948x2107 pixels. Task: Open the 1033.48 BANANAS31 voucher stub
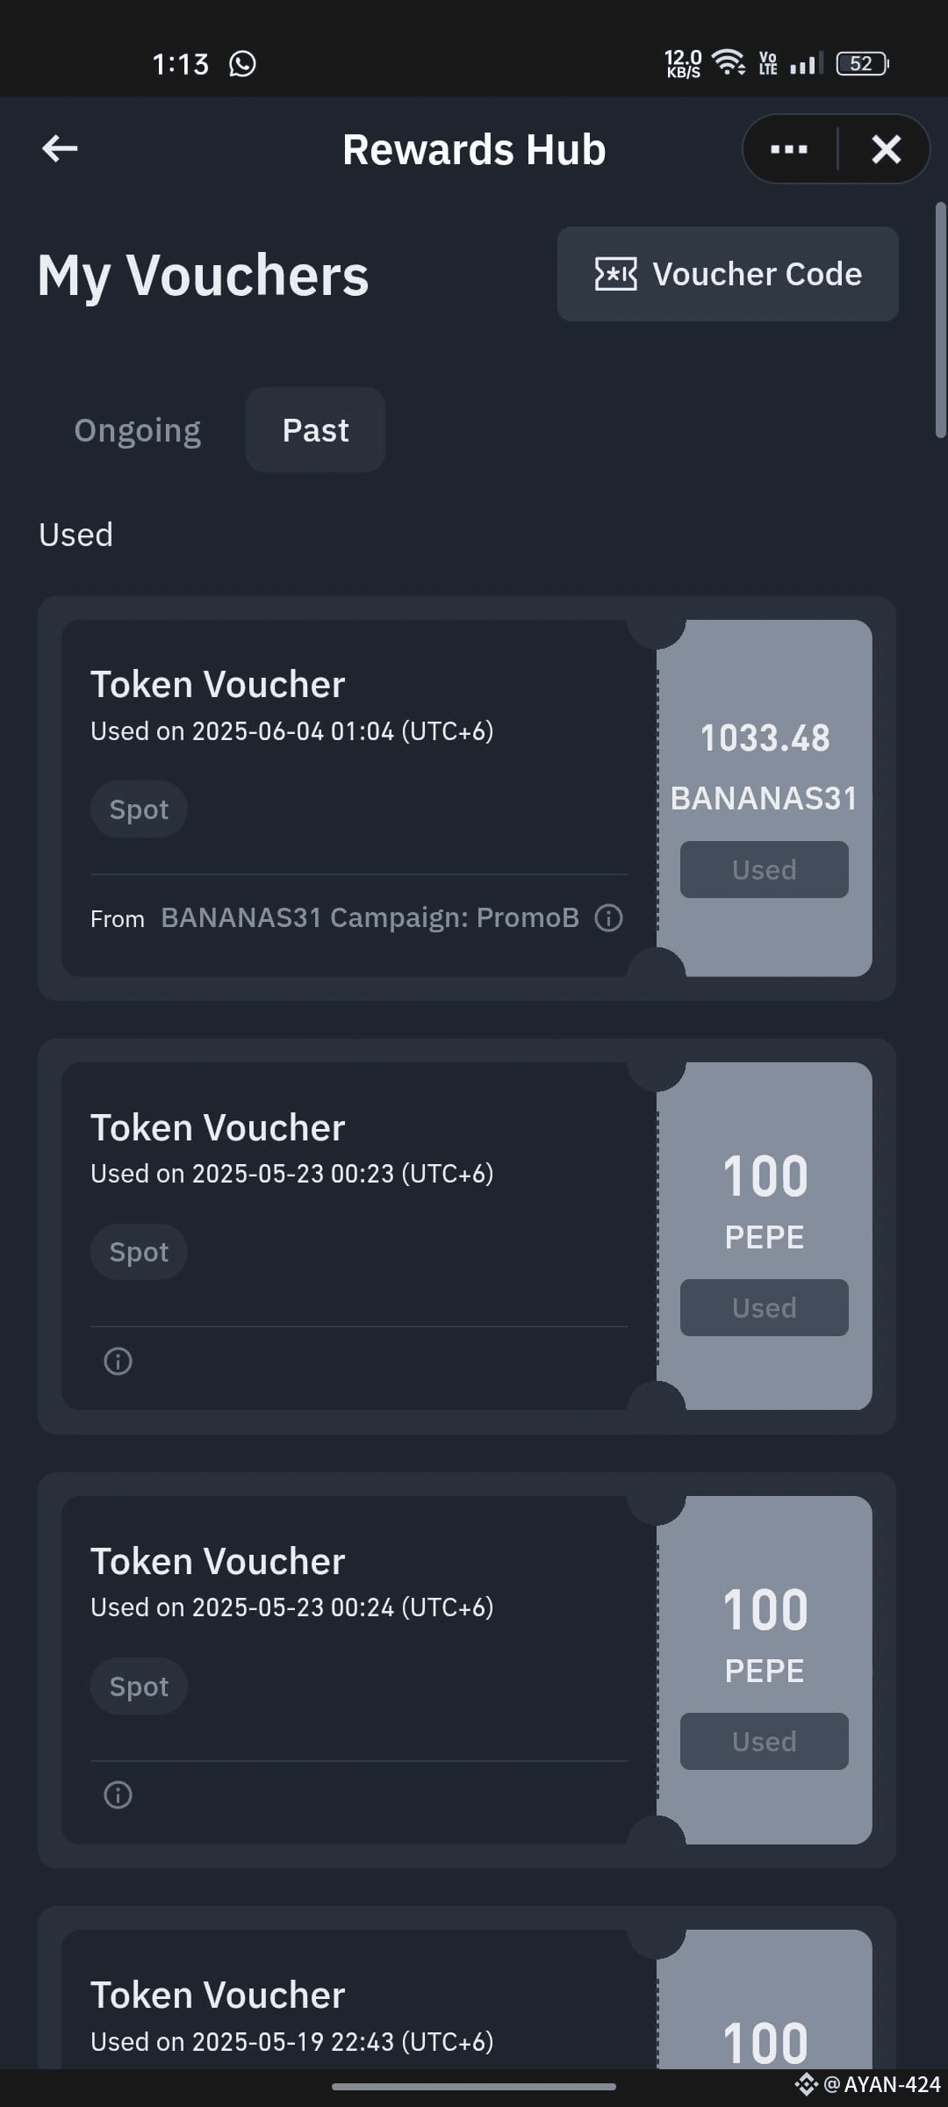[x=764, y=798]
